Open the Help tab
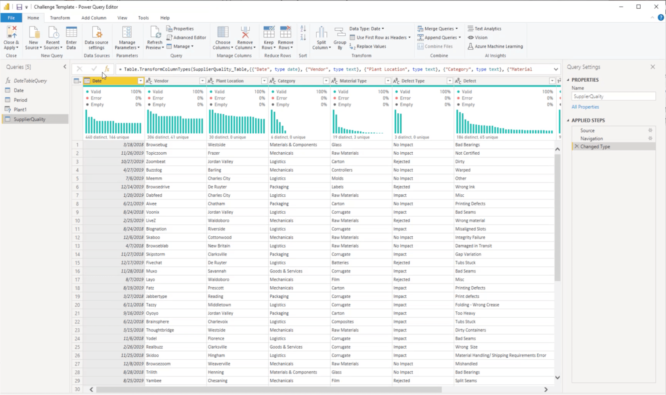 (165, 18)
